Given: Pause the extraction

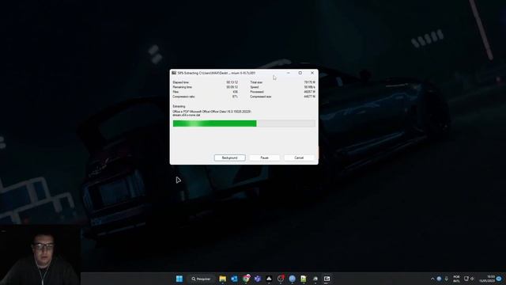Looking at the screenshot, I should pos(264,158).
